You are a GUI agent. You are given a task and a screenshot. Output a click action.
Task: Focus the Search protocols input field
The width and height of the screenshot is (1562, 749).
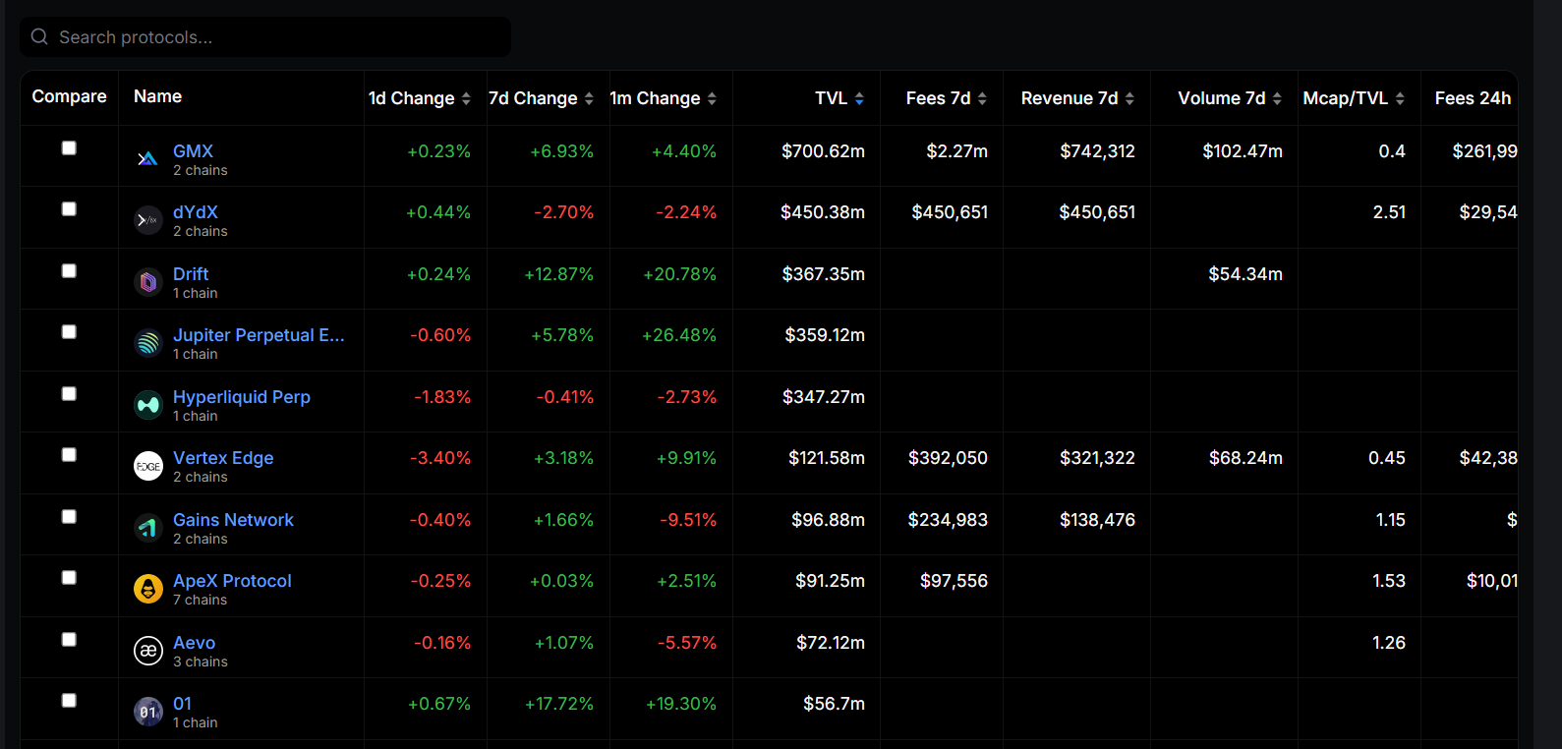point(265,37)
